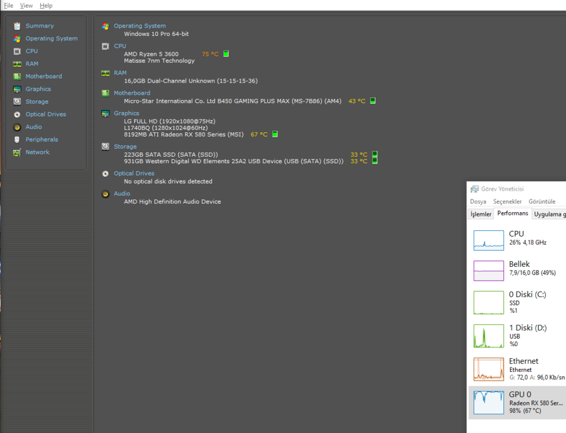Click the 223GB SATA SSD temperature indicator
The height and width of the screenshot is (433, 566).
point(375,155)
